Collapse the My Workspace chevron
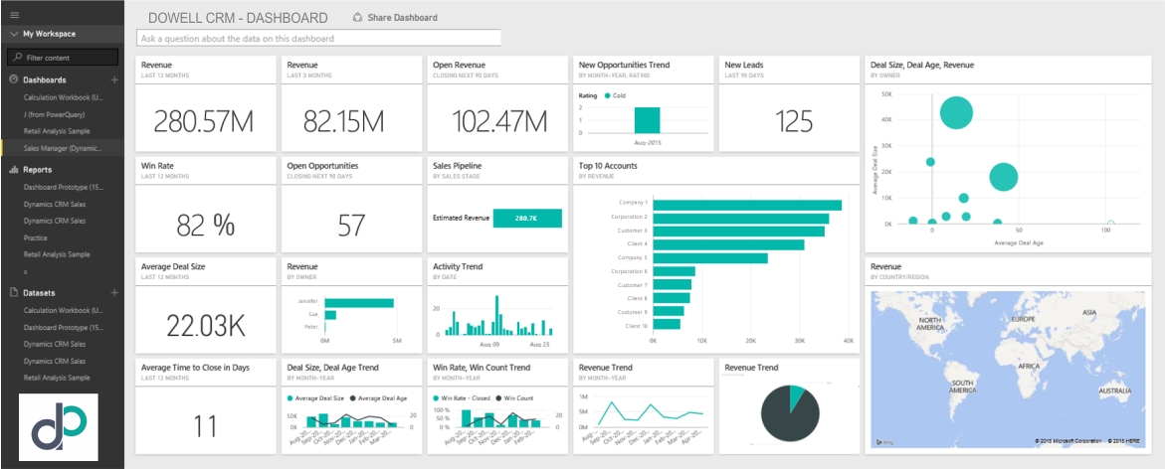1165x469 pixels. (x=12, y=35)
